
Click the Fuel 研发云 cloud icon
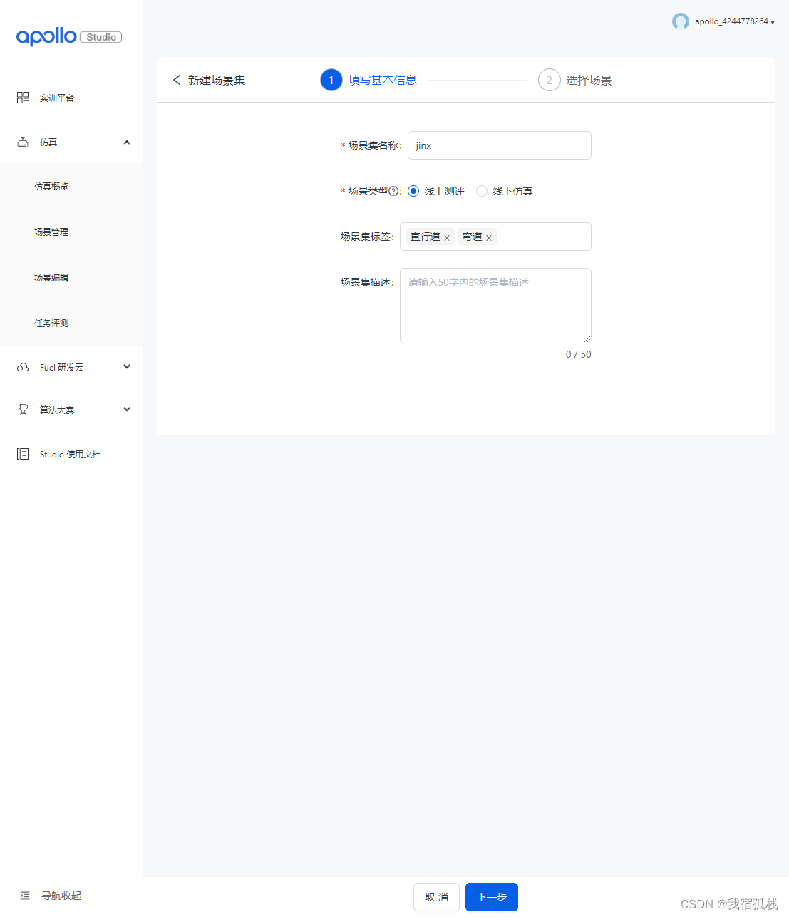(x=22, y=367)
